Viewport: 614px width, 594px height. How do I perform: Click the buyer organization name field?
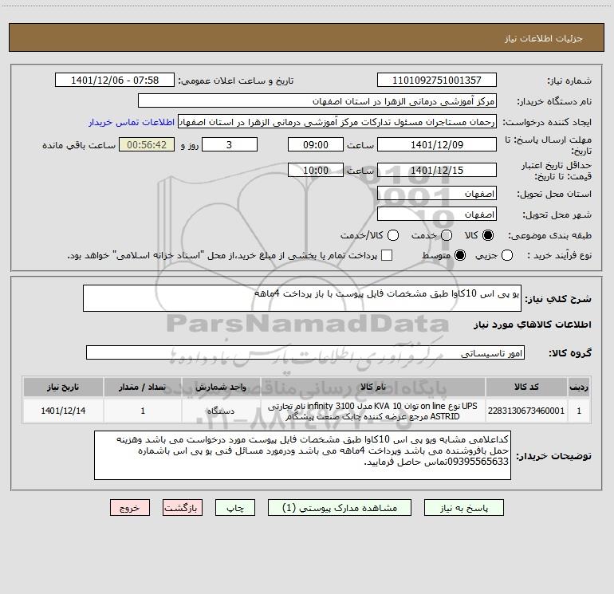tap(317, 101)
